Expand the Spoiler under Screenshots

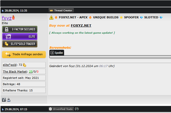click(x=57, y=53)
